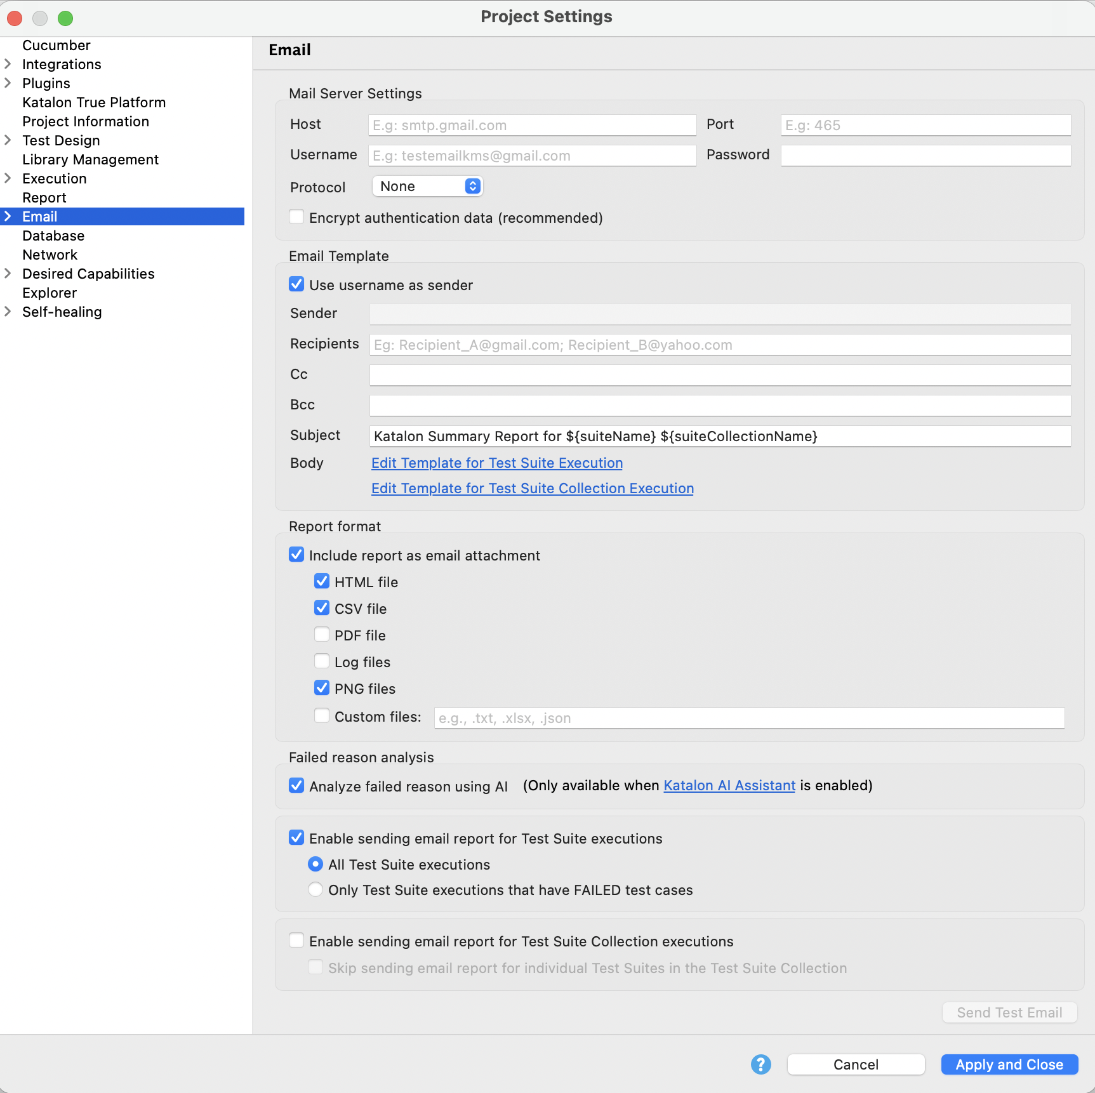This screenshot has height=1093, width=1095.
Task: Expand the Self-healing node
Action: pos(8,312)
